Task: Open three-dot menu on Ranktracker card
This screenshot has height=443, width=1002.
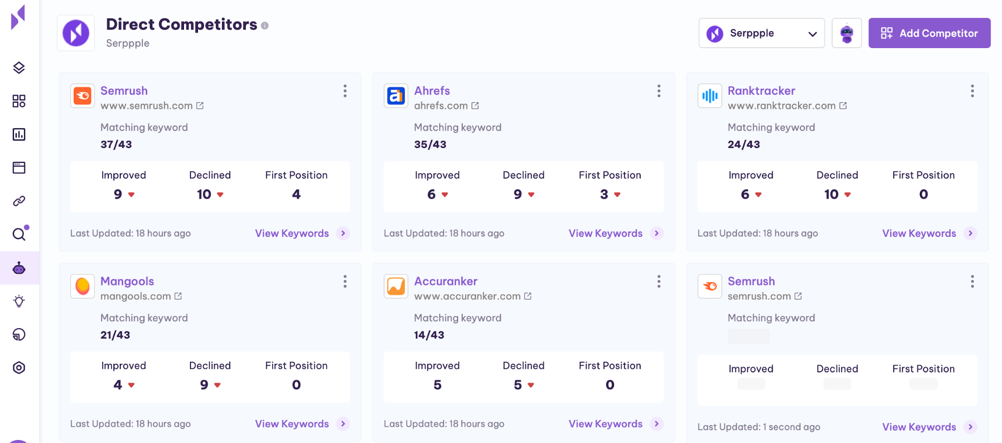Action: point(972,91)
